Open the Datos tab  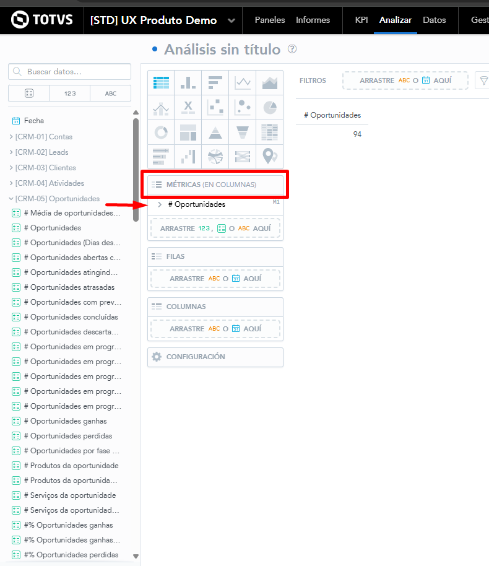tap(434, 20)
